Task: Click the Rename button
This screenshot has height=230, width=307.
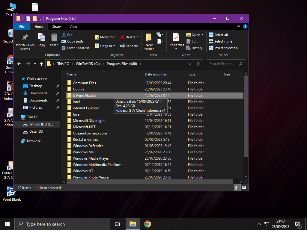Action: coord(129,46)
